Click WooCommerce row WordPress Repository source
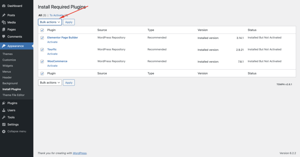300x157 pixels. pyautogui.click(x=111, y=61)
